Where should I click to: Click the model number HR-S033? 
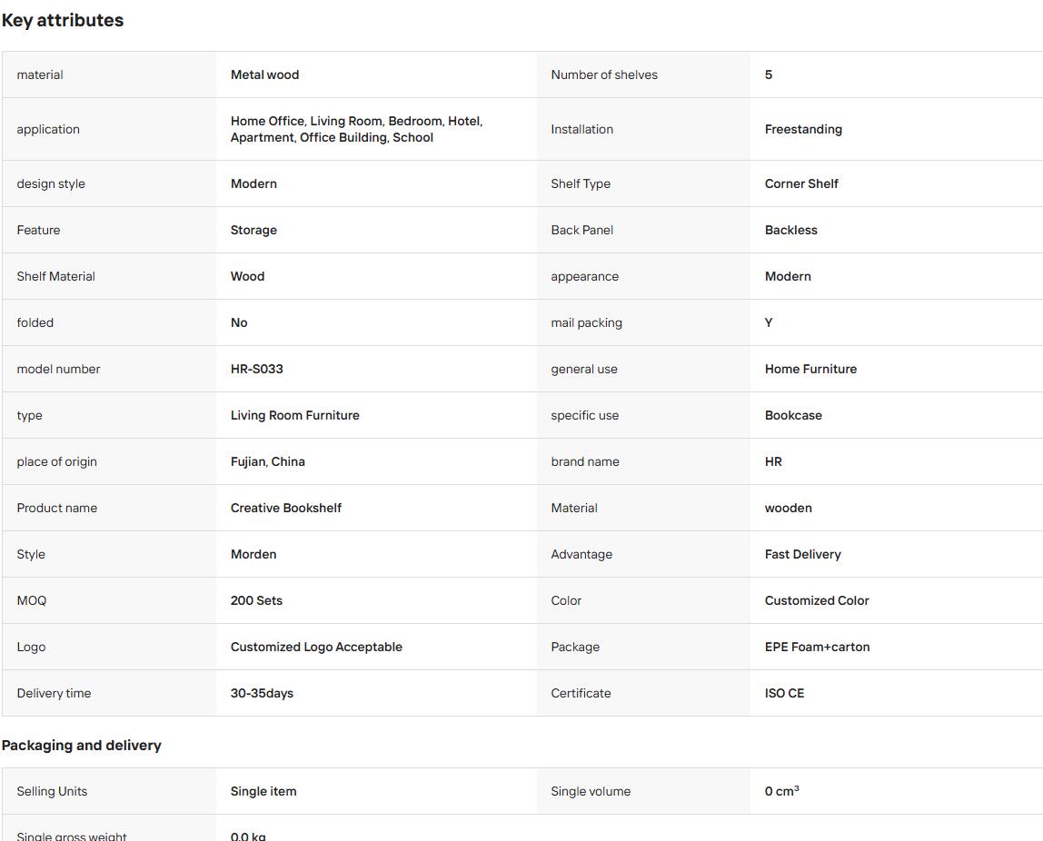[x=257, y=369]
